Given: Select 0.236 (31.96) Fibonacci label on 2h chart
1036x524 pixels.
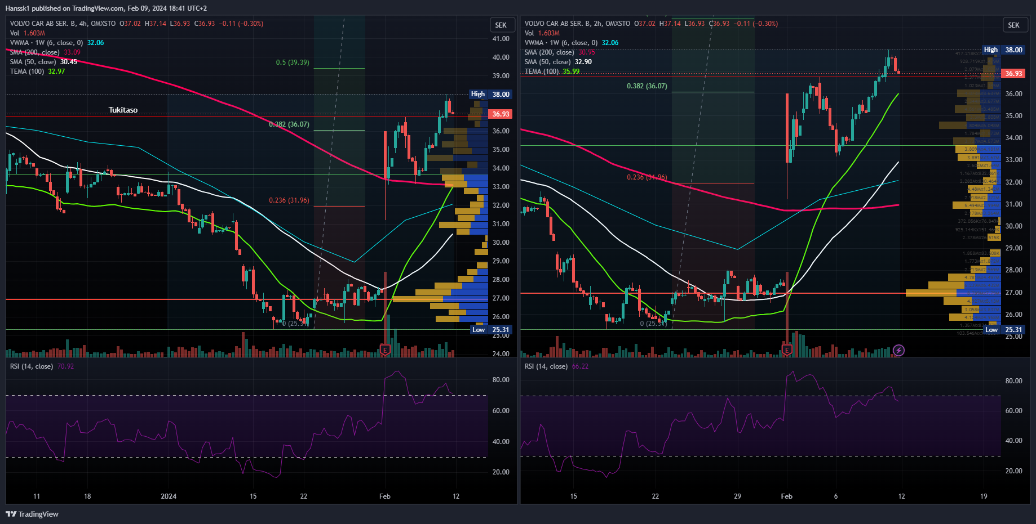Looking at the screenshot, I should pos(647,177).
